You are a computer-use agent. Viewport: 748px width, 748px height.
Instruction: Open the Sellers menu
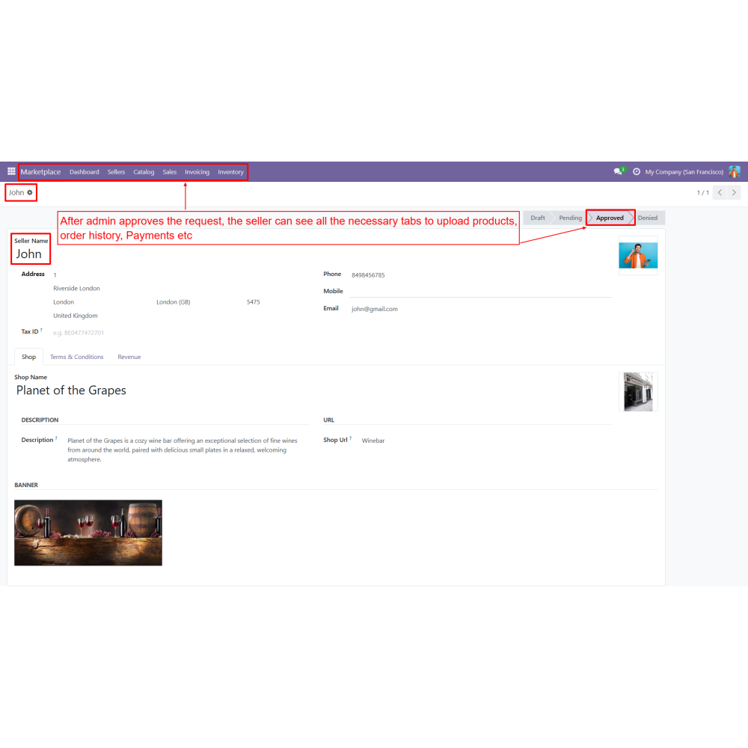coord(116,172)
